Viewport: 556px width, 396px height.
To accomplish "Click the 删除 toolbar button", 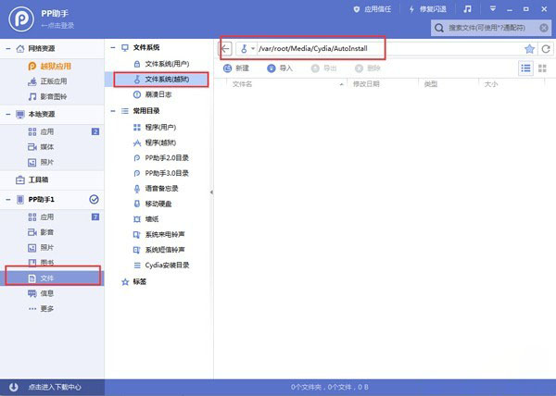I will click(x=367, y=68).
